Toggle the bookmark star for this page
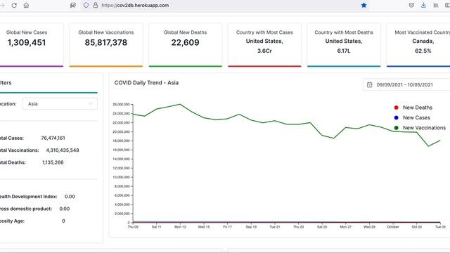 pos(364,5)
